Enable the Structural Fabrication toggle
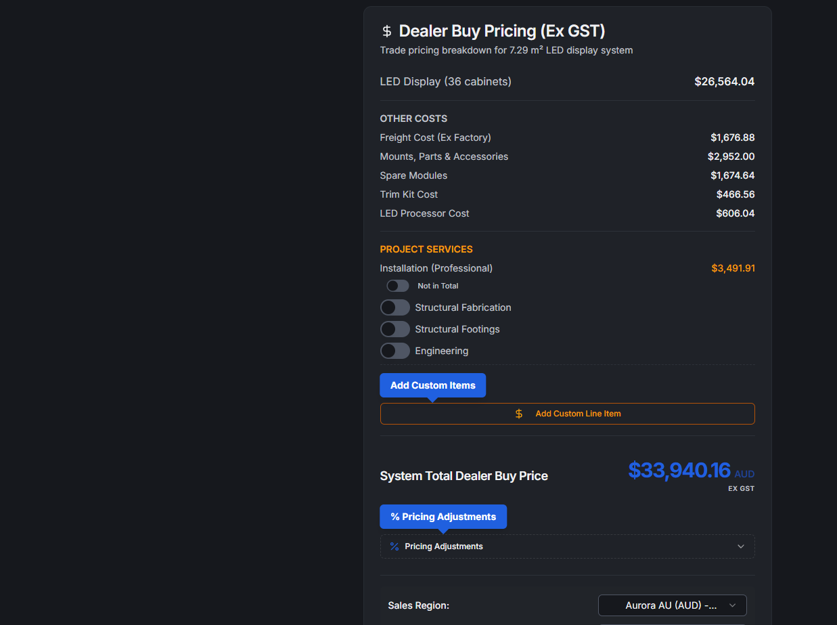The image size is (837, 625). coord(395,307)
